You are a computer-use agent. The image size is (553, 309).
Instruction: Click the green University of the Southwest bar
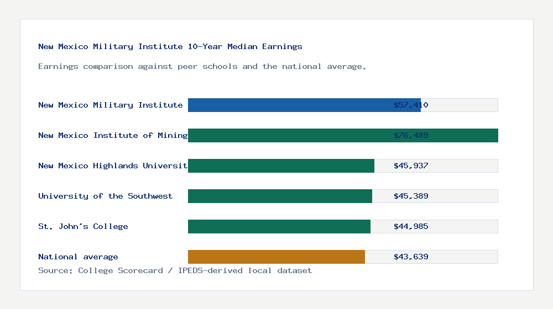280,196
